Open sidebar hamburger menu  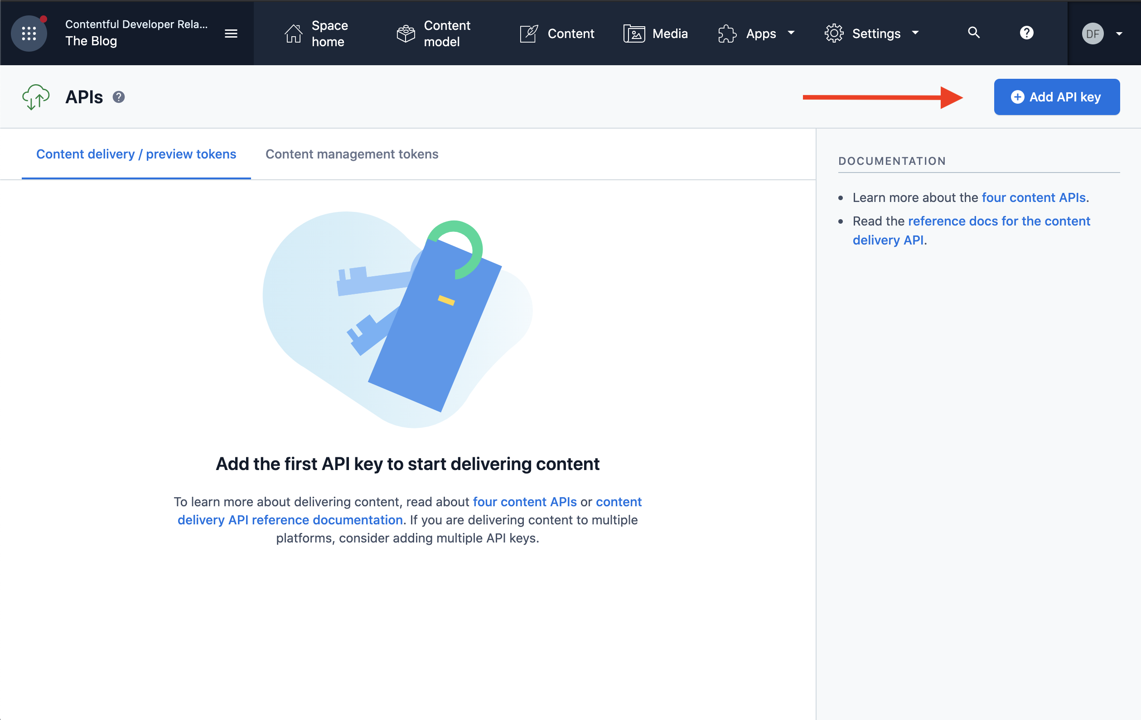pos(231,34)
